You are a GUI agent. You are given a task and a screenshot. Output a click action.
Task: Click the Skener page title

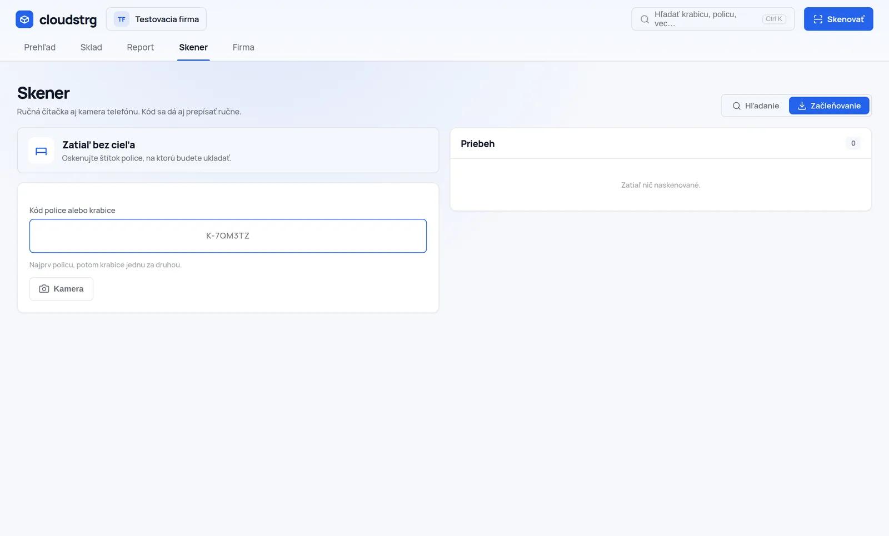click(43, 93)
